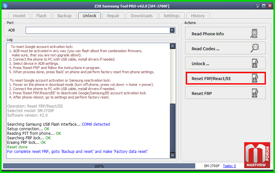Select the Unlock tab
This screenshot has height=173, width=275.
[90, 16]
